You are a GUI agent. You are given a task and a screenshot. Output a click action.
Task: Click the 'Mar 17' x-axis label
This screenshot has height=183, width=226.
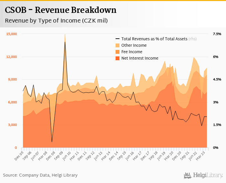(138, 156)
